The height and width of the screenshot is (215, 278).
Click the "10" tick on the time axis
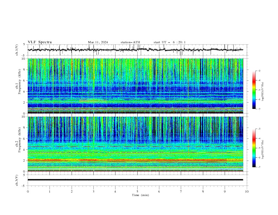(x=247, y=191)
